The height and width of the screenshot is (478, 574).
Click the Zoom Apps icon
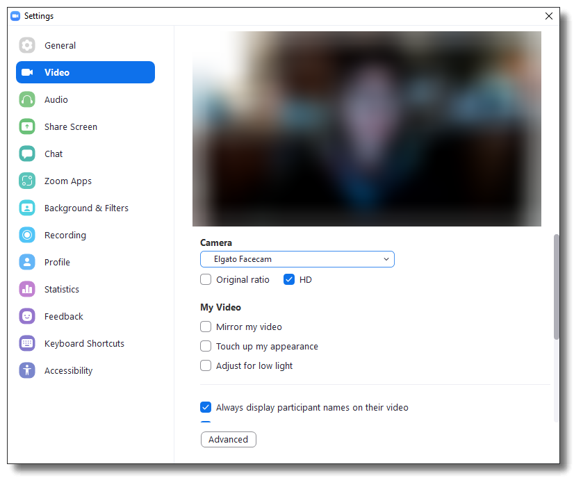coord(27,181)
